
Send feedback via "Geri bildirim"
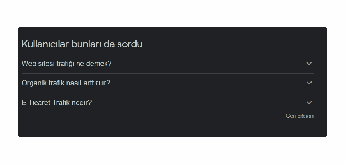point(300,116)
